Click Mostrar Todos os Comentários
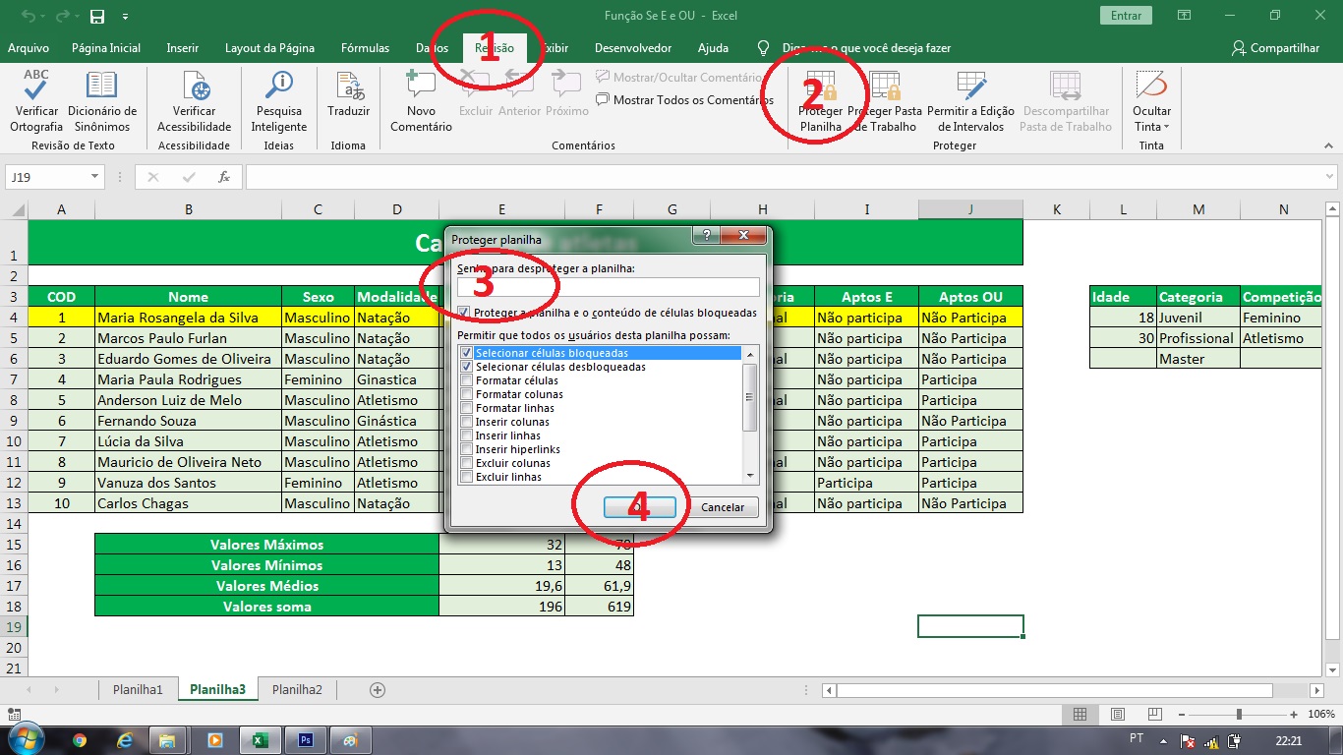Image resolution: width=1343 pixels, height=755 pixels. 684,99
